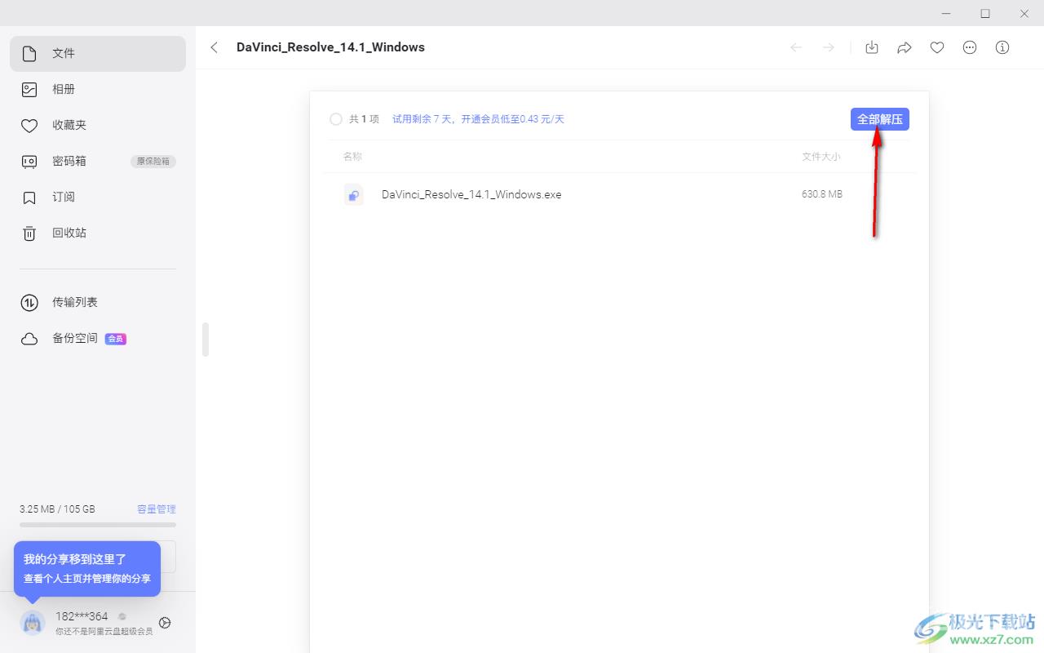Open the user avatar profile
Screen dimensions: 1044x653
click(x=33, y=623)
